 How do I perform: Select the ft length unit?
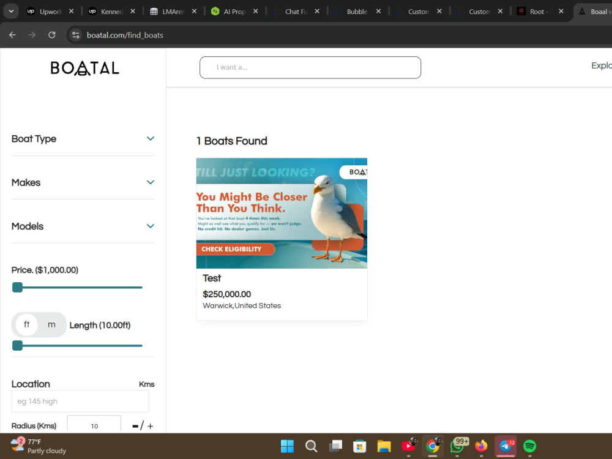click(x=26, y=324)
